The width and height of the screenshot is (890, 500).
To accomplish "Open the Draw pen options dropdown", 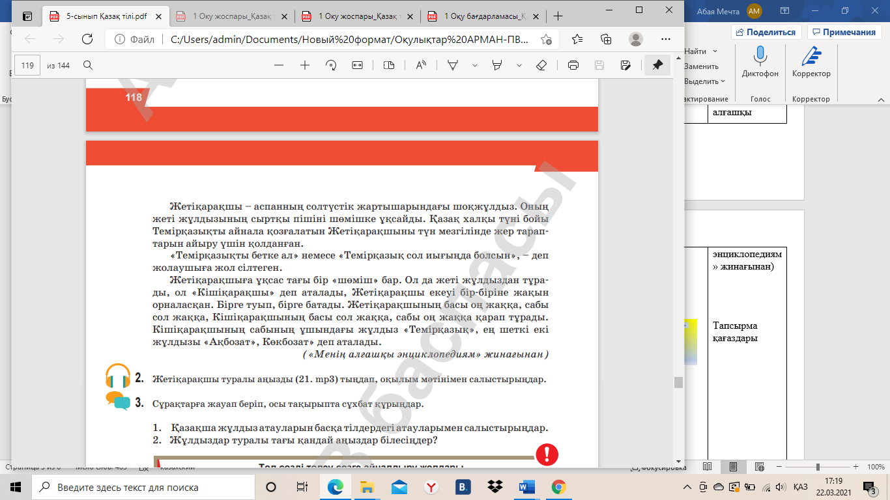I will click(475, 65).
